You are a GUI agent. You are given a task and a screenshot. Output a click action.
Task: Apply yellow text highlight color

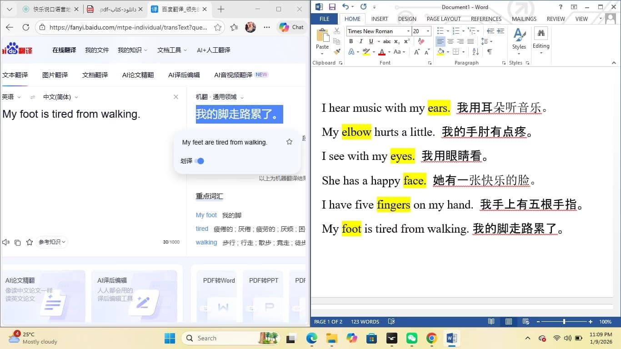click(366, 51)
